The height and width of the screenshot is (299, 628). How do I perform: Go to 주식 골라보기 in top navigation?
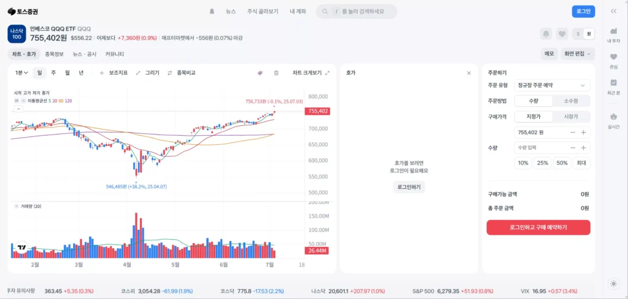click(262, 12)
